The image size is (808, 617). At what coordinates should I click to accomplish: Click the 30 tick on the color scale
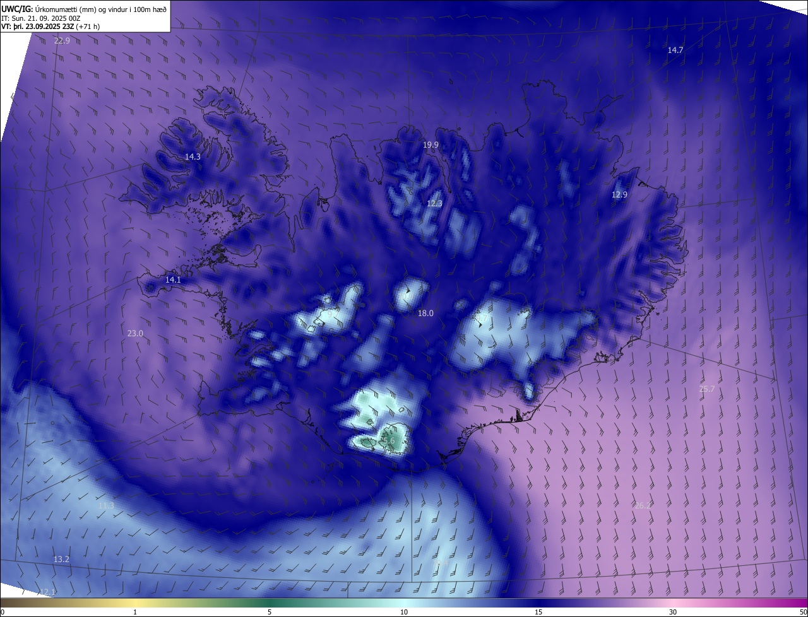(x=673, y=612)
